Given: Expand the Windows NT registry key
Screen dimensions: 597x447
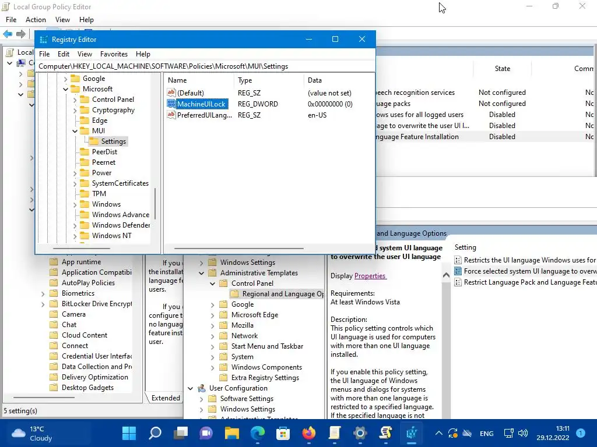Looking at the screenshot, I should pos(75,236).
